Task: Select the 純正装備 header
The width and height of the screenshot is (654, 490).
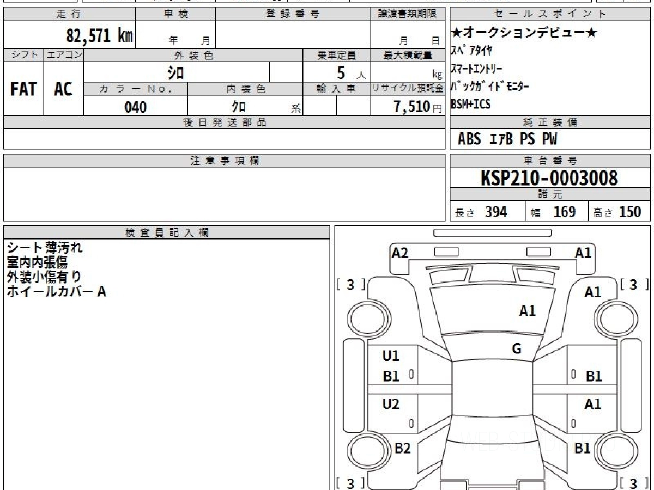Action: (550, 122)
